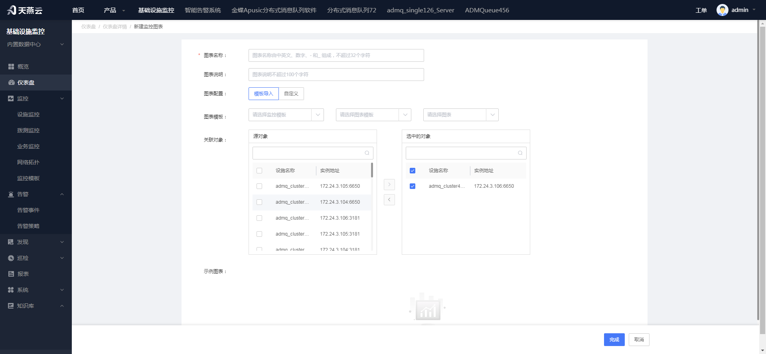Click the 图表名称 input field

336,55
